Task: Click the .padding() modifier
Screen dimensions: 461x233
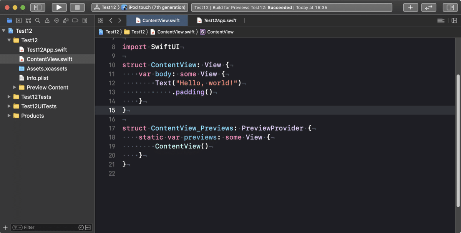Action: click(x=192, y=92)
